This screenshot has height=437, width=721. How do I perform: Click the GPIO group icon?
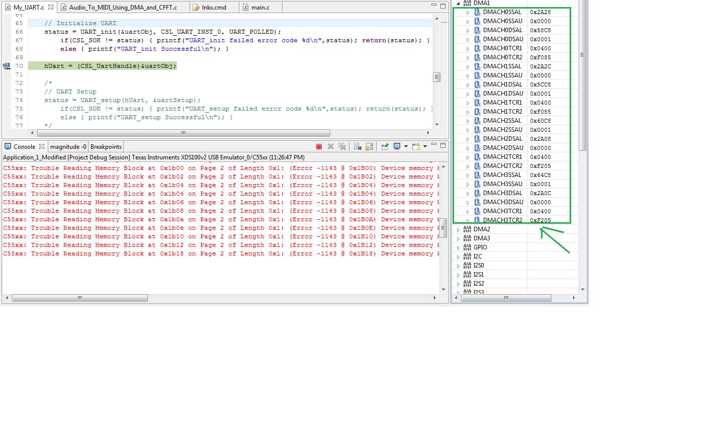click(x=467, y=247)
